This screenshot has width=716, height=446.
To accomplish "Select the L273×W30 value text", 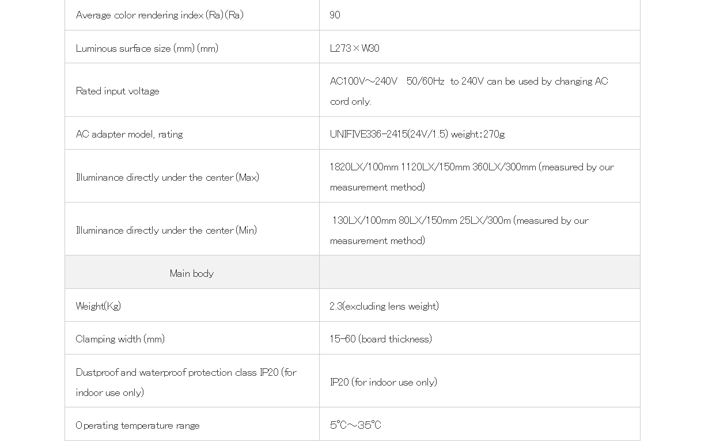I will click(x=354, y=48).
